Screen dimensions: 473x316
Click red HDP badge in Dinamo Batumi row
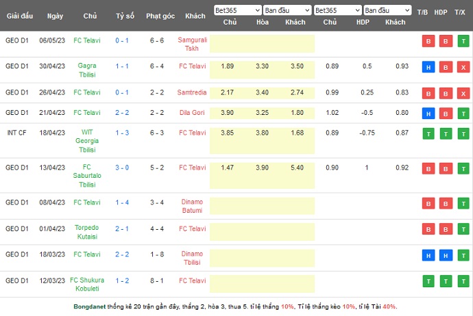click(x=444, y=202)
